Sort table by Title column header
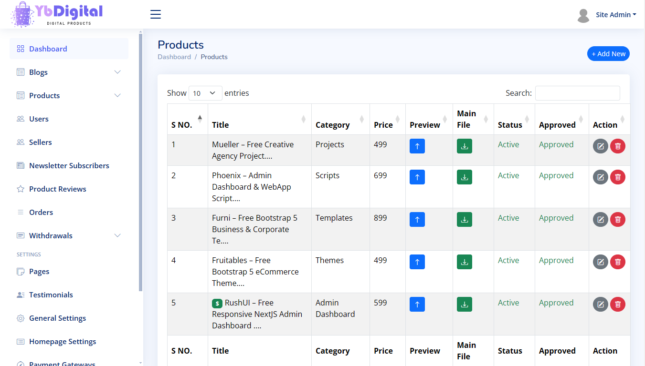645x366 pixels. pyautogui.click(x=260, y=119)
